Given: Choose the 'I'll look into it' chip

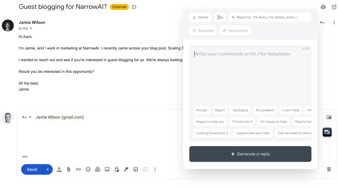Looking at the screenshot, I should click(x=242, y=122).
